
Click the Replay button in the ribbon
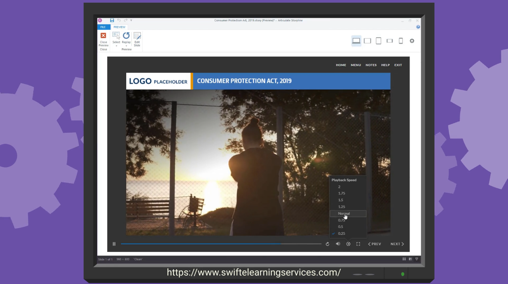click(126, 39)
